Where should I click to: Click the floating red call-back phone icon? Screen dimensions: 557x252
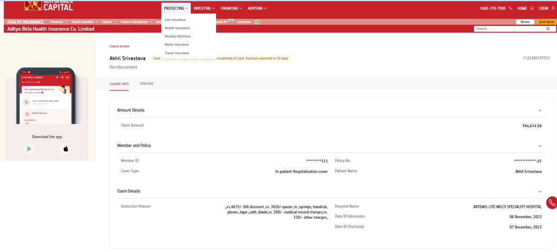[551, 203]
